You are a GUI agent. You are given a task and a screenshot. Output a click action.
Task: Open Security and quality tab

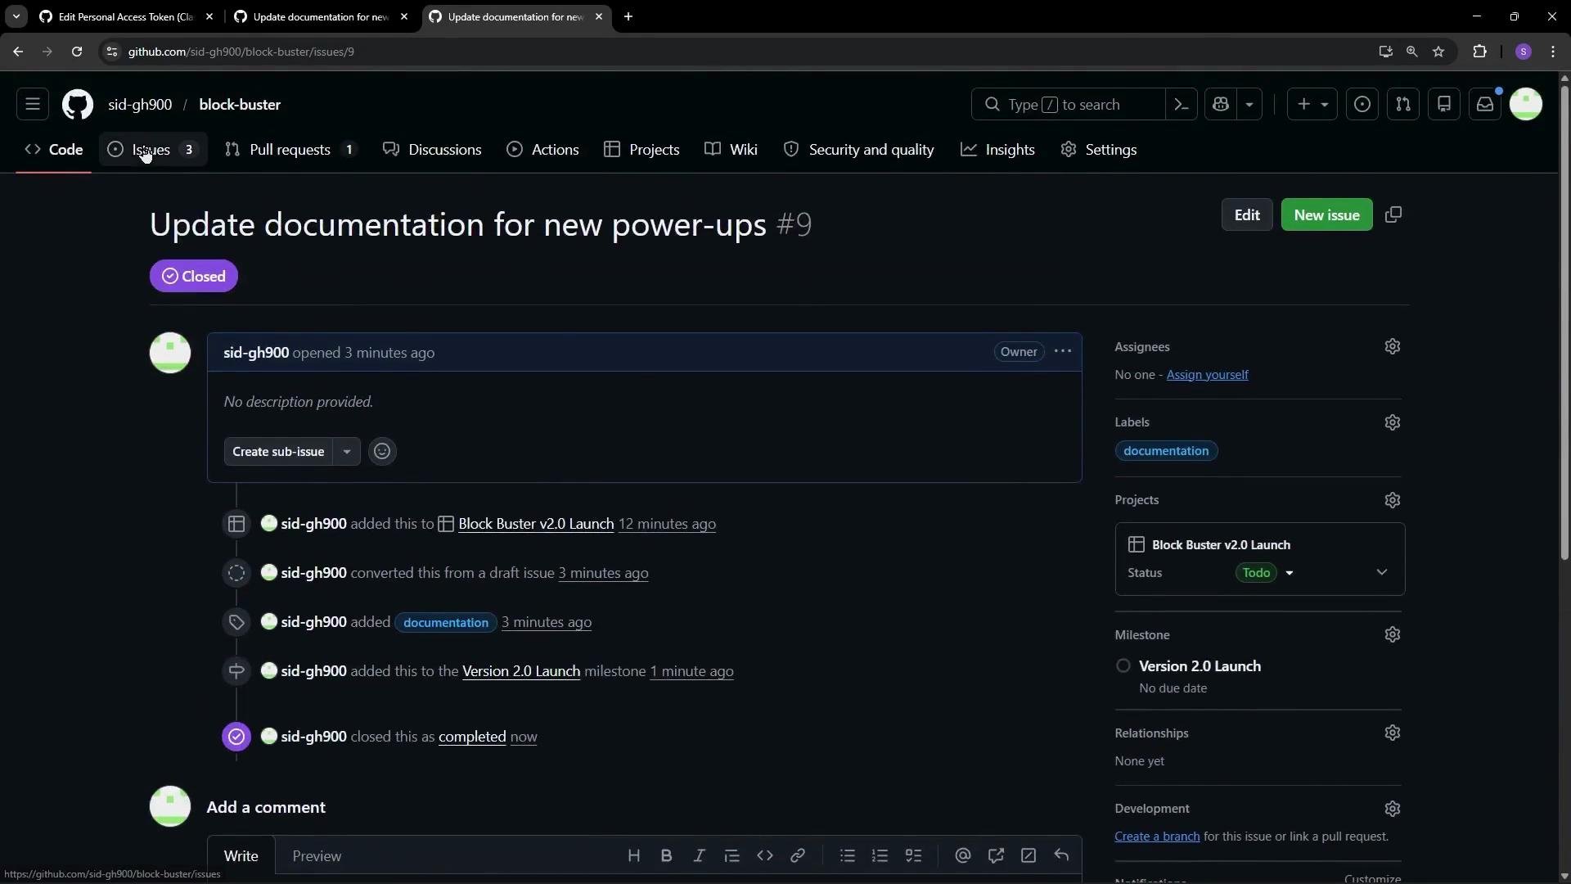(858, 150)
